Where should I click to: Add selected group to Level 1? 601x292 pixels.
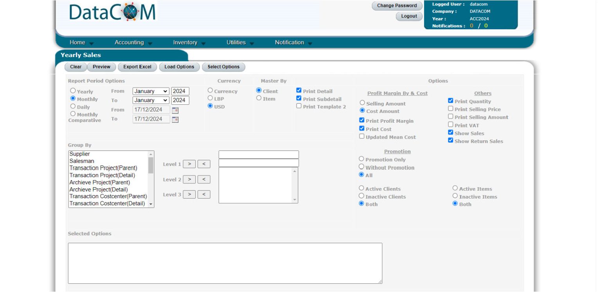(x=189, y=164)
